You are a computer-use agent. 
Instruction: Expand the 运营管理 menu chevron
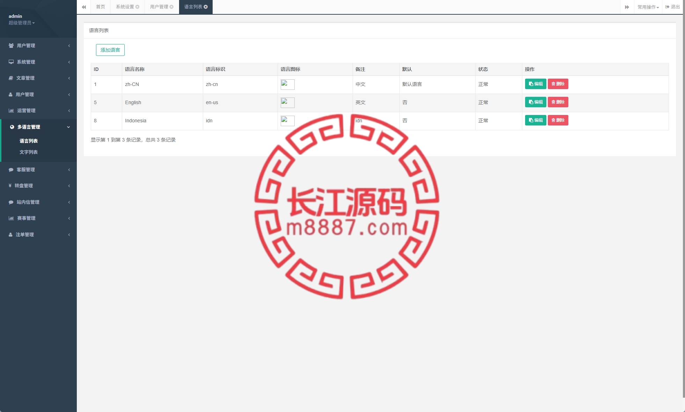click(x=69, y=110)
